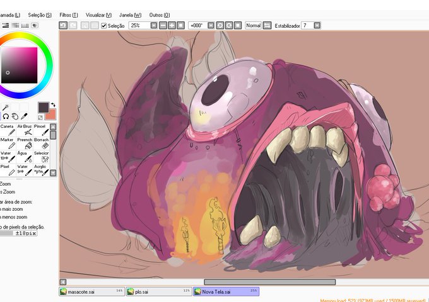Flip the view using the icon beside Normal

click(x=267, y=25)
